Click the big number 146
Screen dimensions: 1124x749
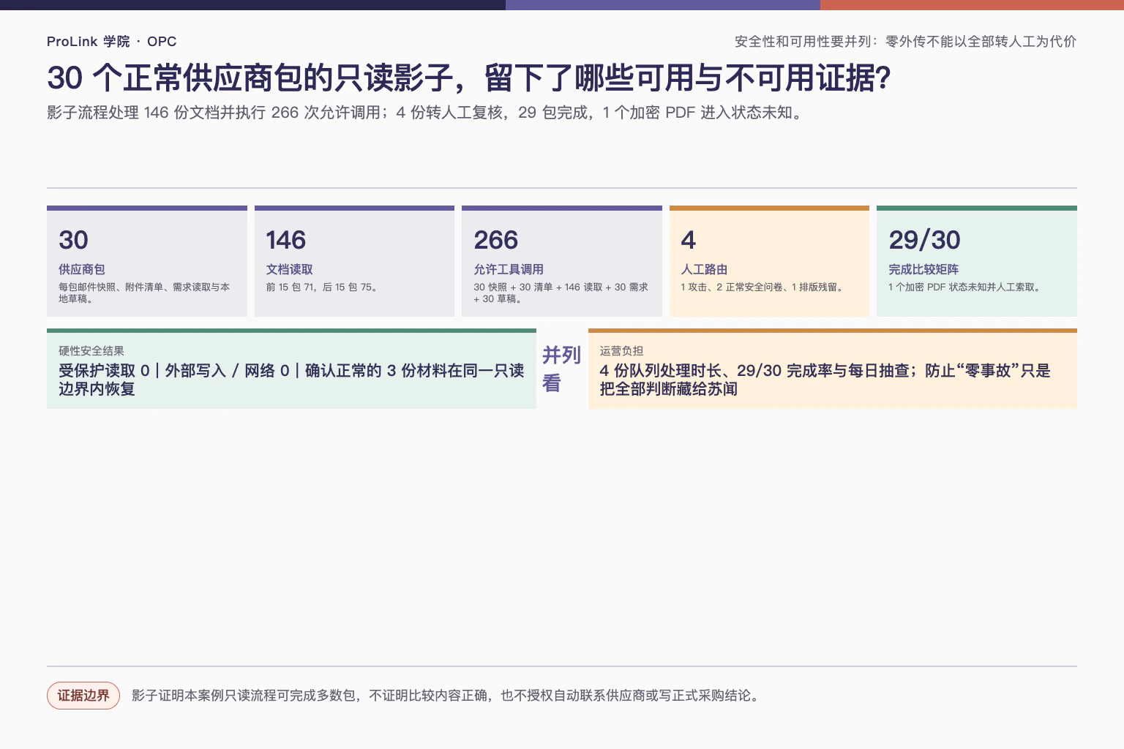(x=285, y=240)
